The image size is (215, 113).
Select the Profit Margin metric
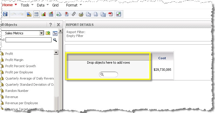tap(14, 60)
